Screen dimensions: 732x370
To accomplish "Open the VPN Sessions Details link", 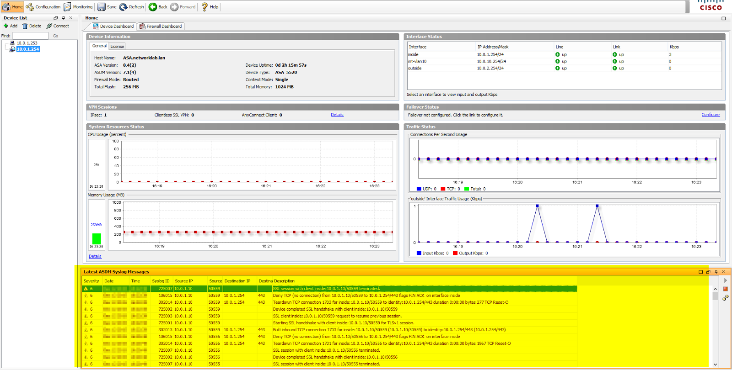I will (337, 115).
